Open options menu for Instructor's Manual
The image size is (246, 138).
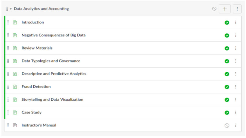pos(236,125)
